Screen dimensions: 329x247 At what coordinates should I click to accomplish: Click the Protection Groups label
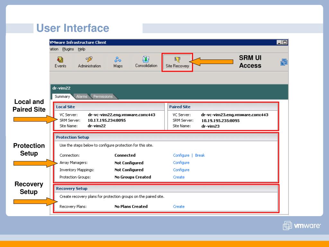click(75, 177)
